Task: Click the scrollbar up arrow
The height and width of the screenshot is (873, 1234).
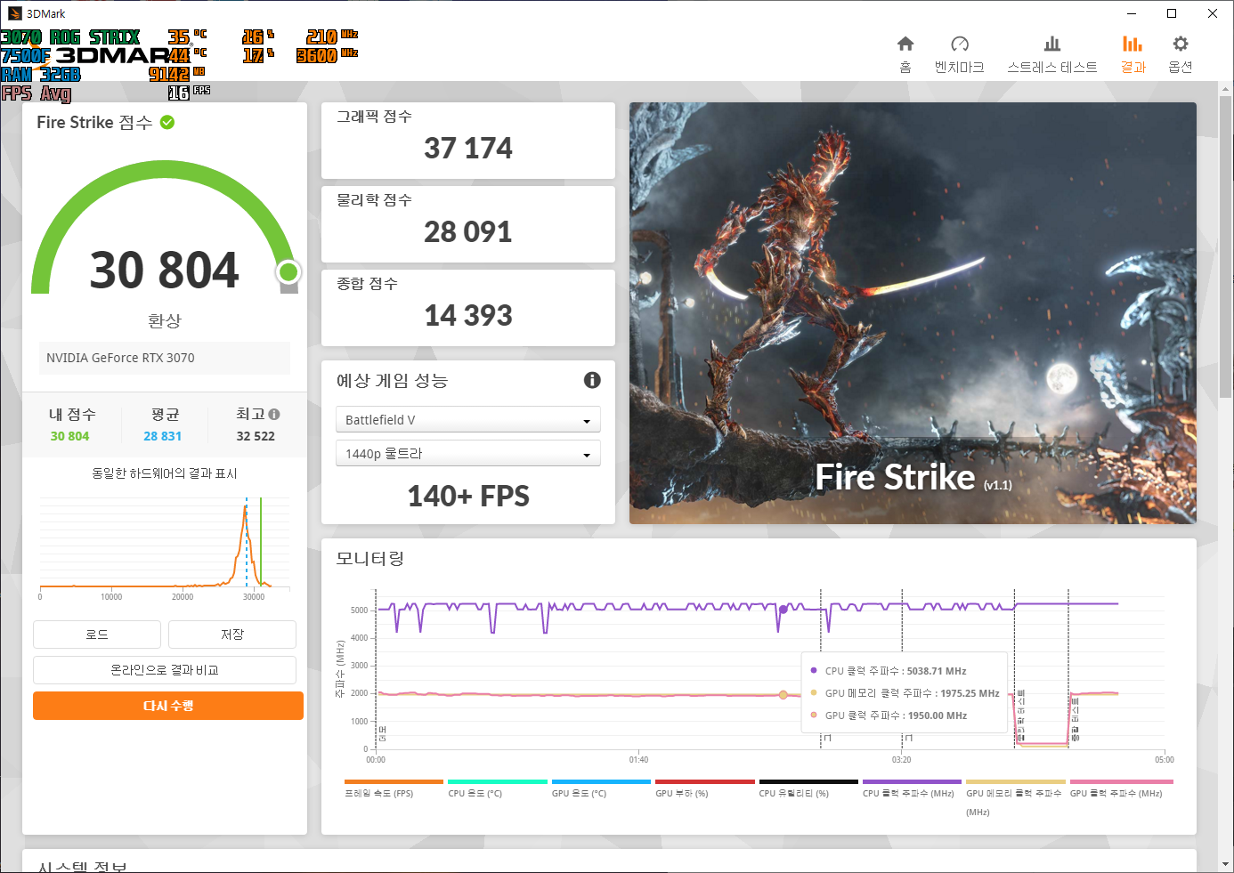Action: 1226,89
